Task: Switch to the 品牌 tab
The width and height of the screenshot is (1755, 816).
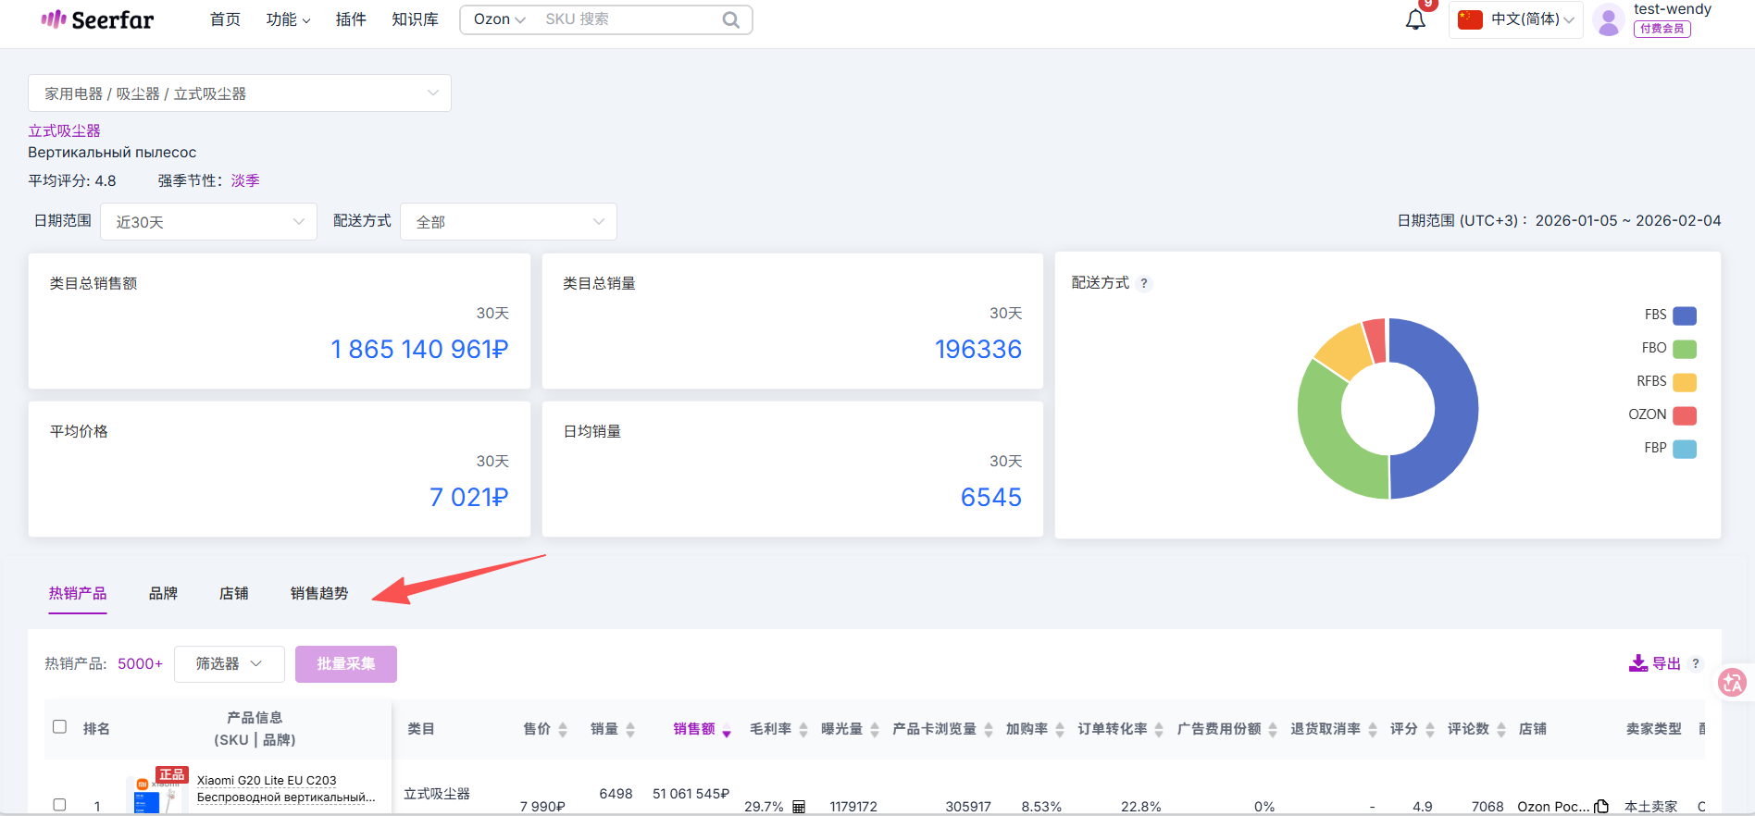Action: [163, 593]
